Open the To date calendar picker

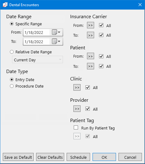coord(56,41)
